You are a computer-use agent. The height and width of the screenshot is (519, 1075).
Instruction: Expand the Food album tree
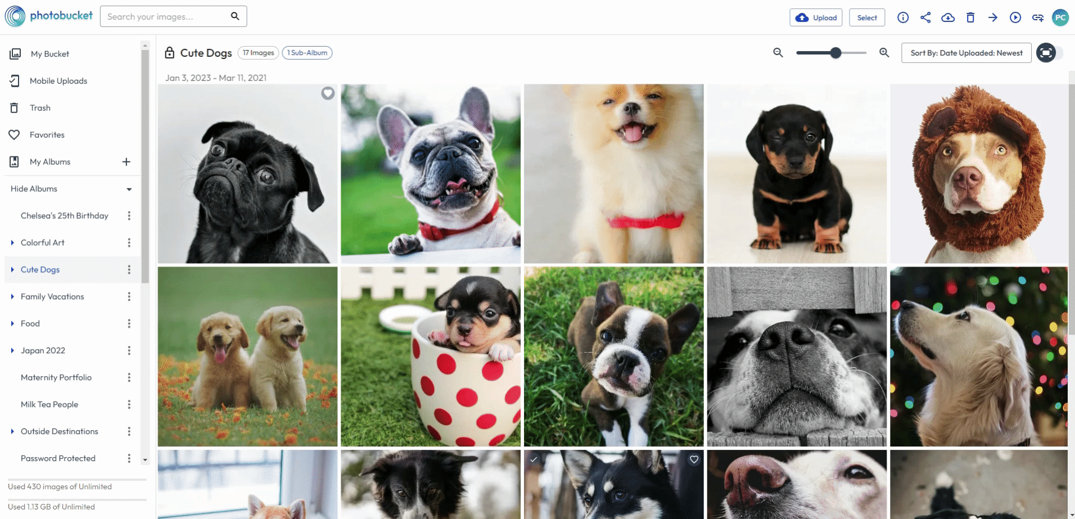point(12,324)
